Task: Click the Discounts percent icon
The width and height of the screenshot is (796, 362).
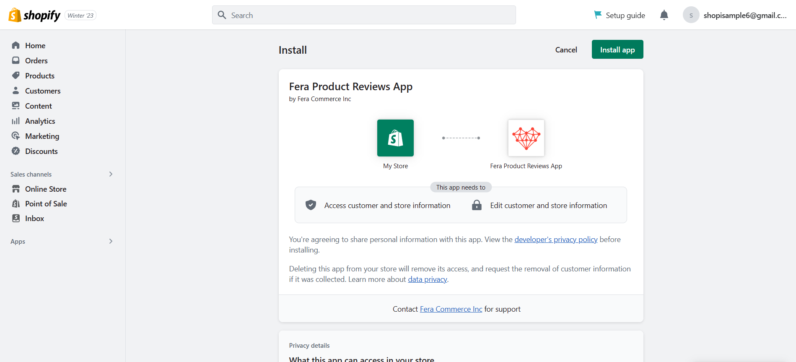Action: point(16,151)
